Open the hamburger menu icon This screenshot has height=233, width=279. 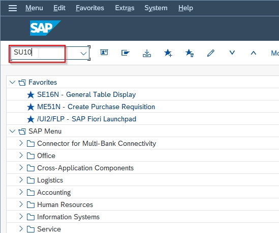click(x=13, y=8)
